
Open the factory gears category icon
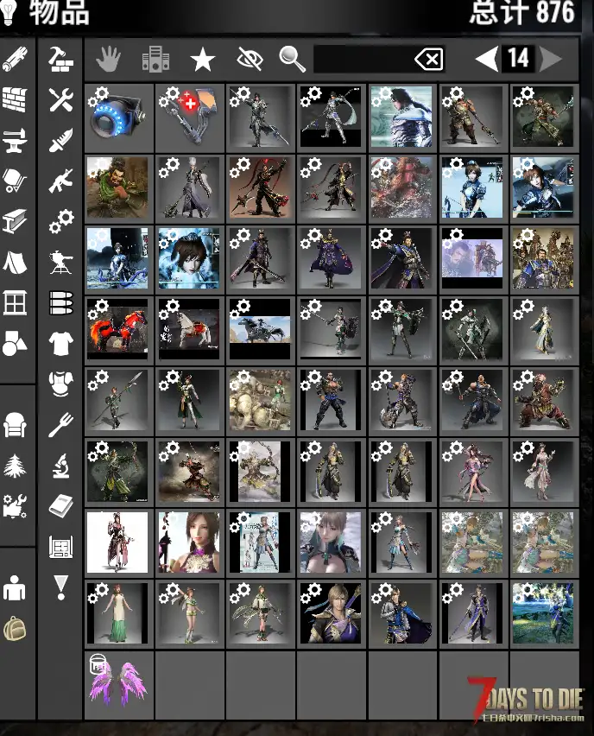[x=15, y=506]
